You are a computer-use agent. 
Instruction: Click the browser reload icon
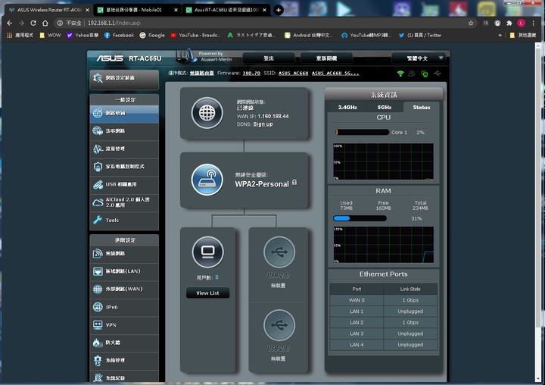(33, 23)
